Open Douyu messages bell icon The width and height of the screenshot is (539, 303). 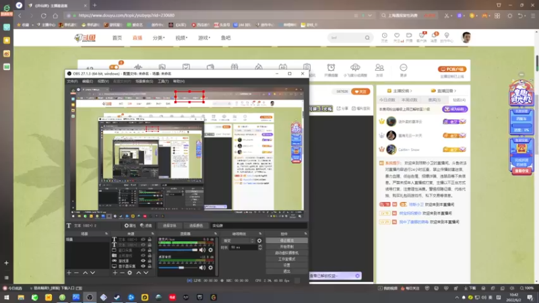click(435, 36)
